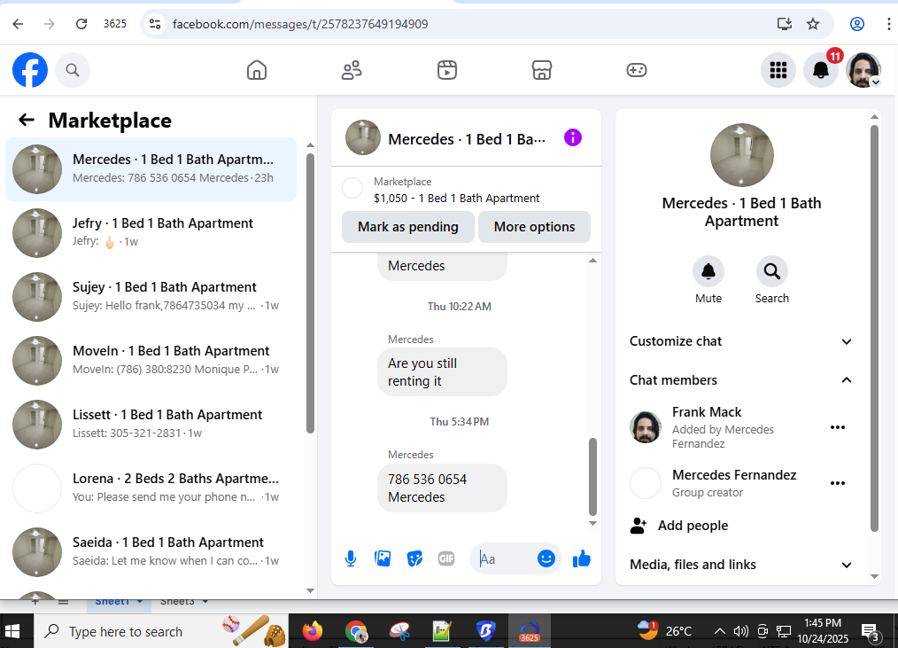The height and width of the screenshot is (648, 898).
Task: Open the $1,050 1 Bed 1 Bath listing link
Action: click(x=456, y=199)
